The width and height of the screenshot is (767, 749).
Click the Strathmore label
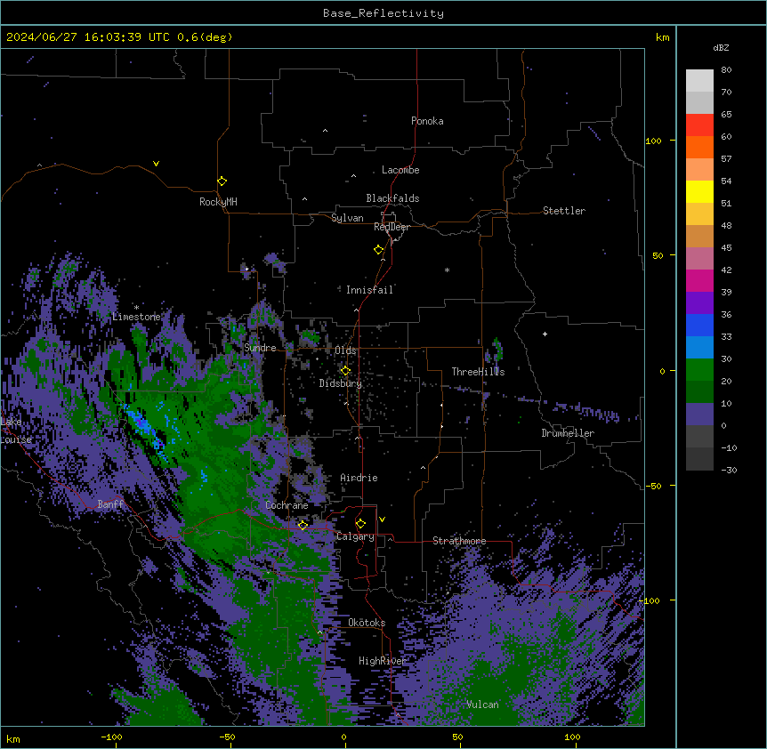click(459, 541)
